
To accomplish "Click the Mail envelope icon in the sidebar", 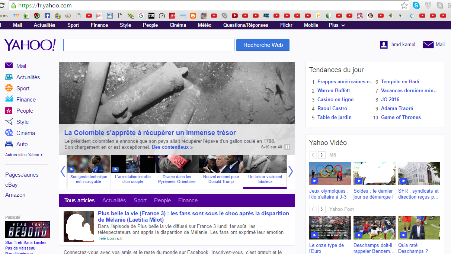I will (9, 65).
